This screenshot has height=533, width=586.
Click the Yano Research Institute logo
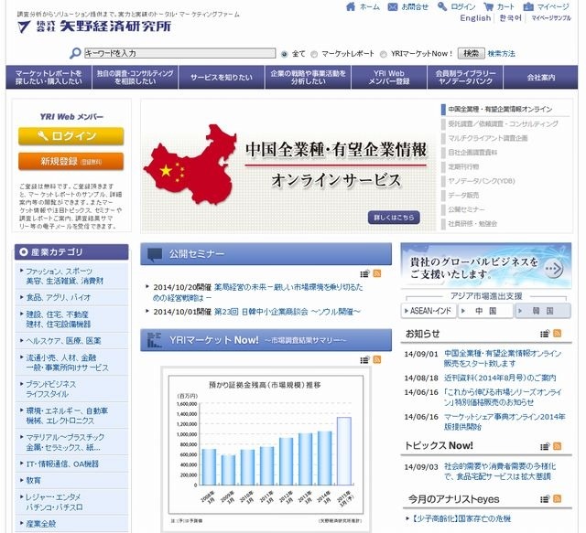(x=94, y=27)
